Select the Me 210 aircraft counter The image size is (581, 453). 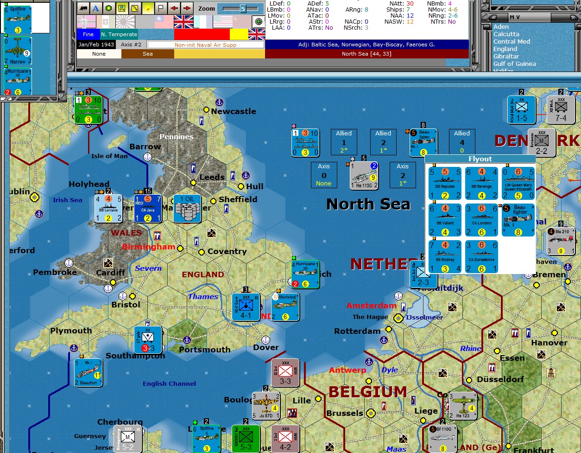click(561, 242)
